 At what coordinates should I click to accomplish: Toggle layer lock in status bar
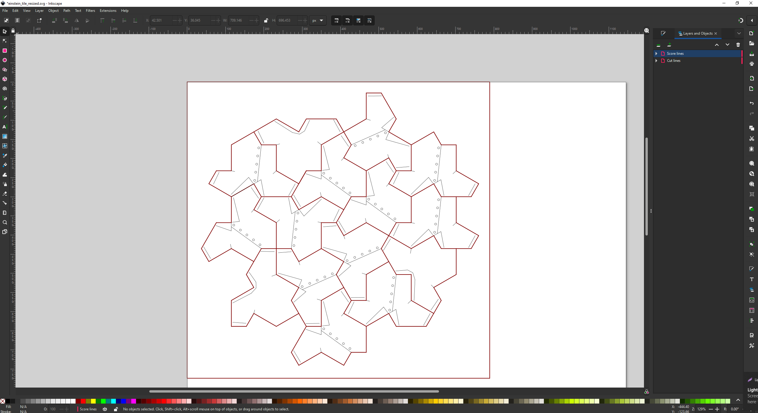click(x=116, y=409)
